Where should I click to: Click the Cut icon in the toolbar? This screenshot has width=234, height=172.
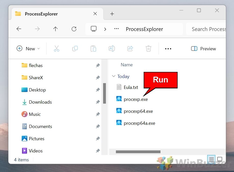[57, 49]
